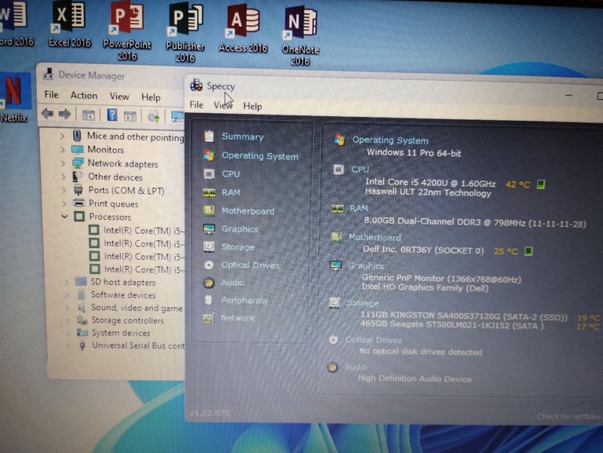Click the Motherboard heading link in summary pane

click(x=375, y=237)
